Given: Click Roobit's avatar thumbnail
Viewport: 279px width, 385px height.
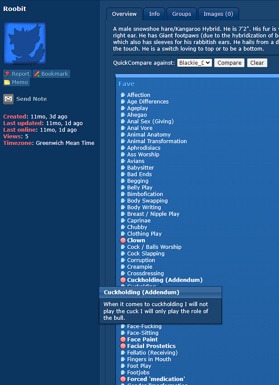Looking at the screenshot, I should [25, 44].
